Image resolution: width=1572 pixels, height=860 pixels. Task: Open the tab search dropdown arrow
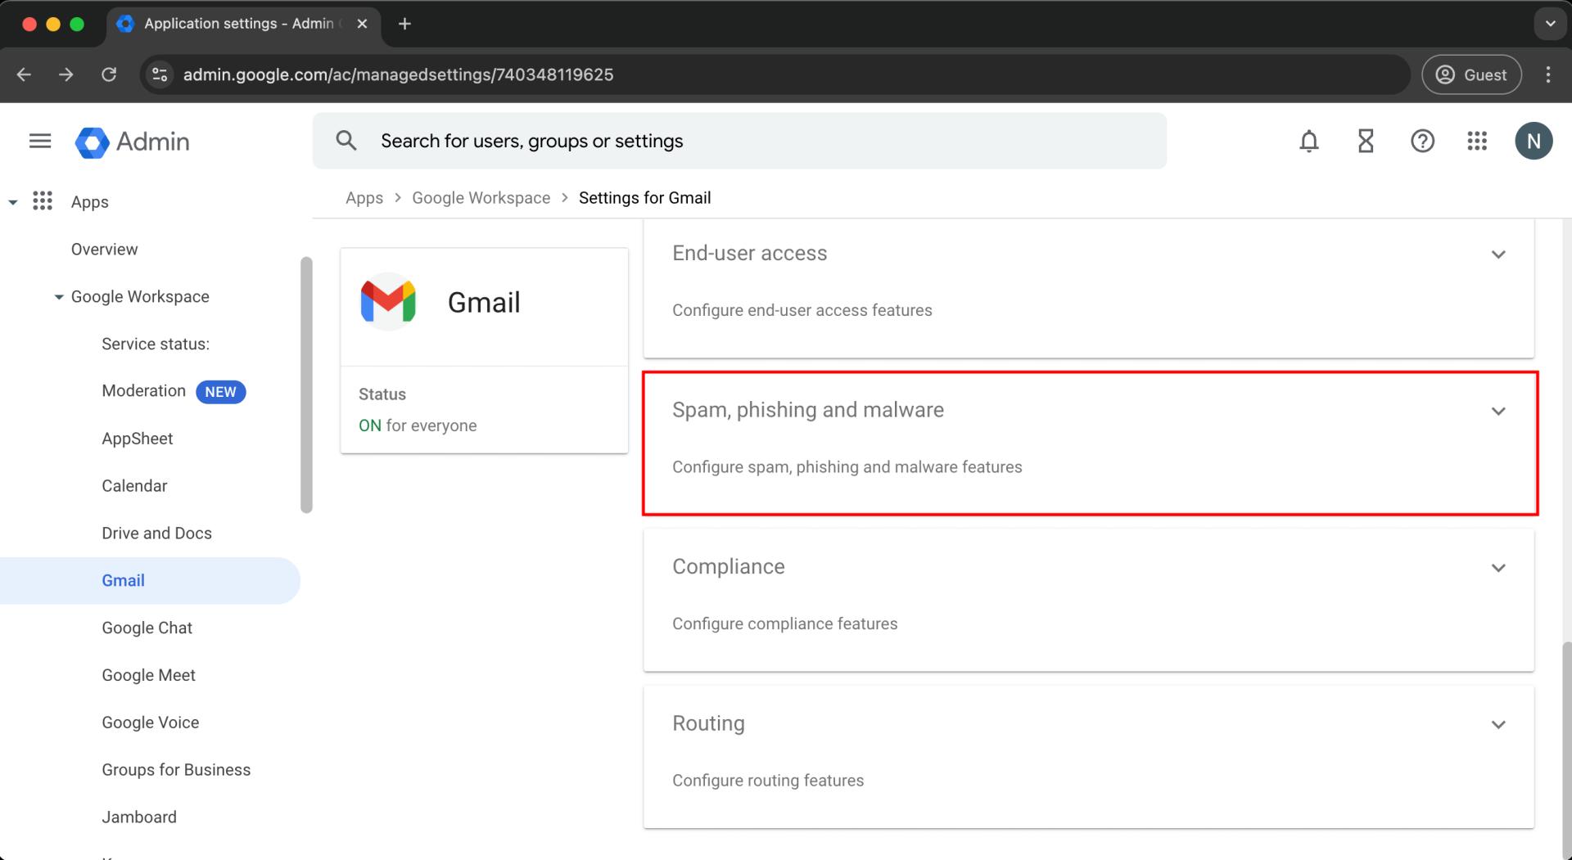pyautogui.click(x=1550, y=24)
